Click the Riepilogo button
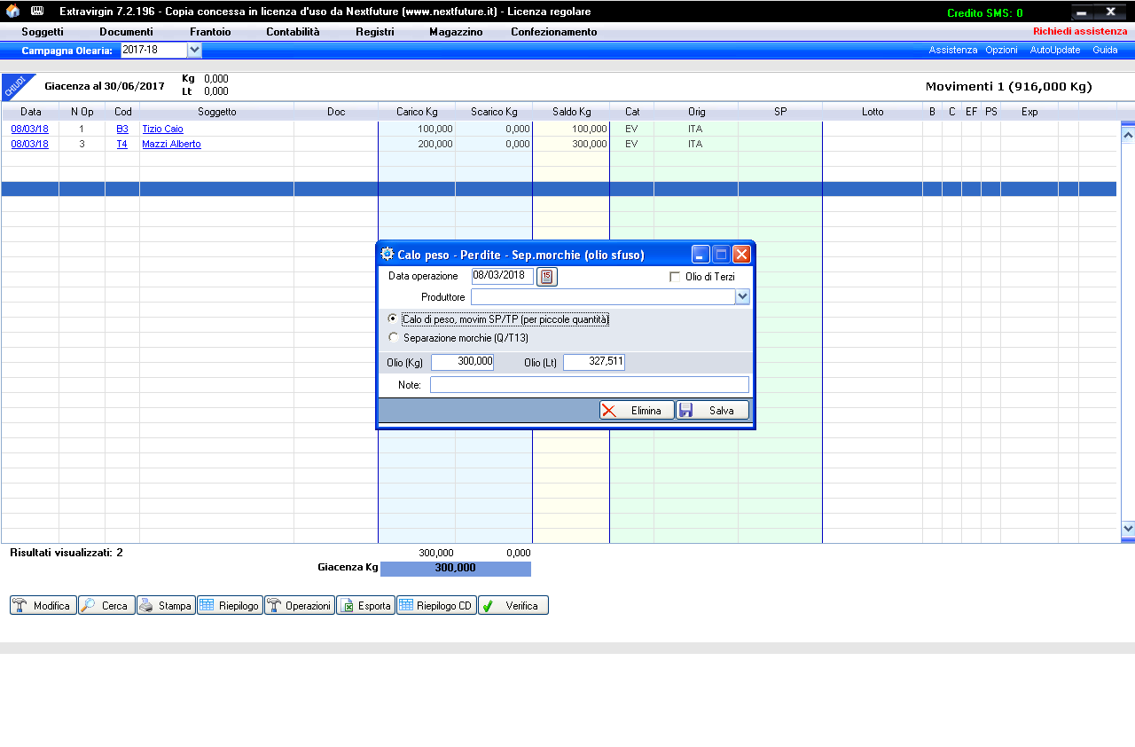Viewport: 1135px width, 747px height. pos(230,606)
